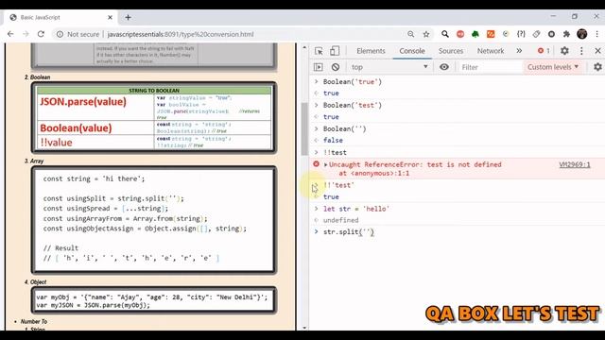Click the page scrollbar up arrow

pyautogui.click(x=304, y=47)
